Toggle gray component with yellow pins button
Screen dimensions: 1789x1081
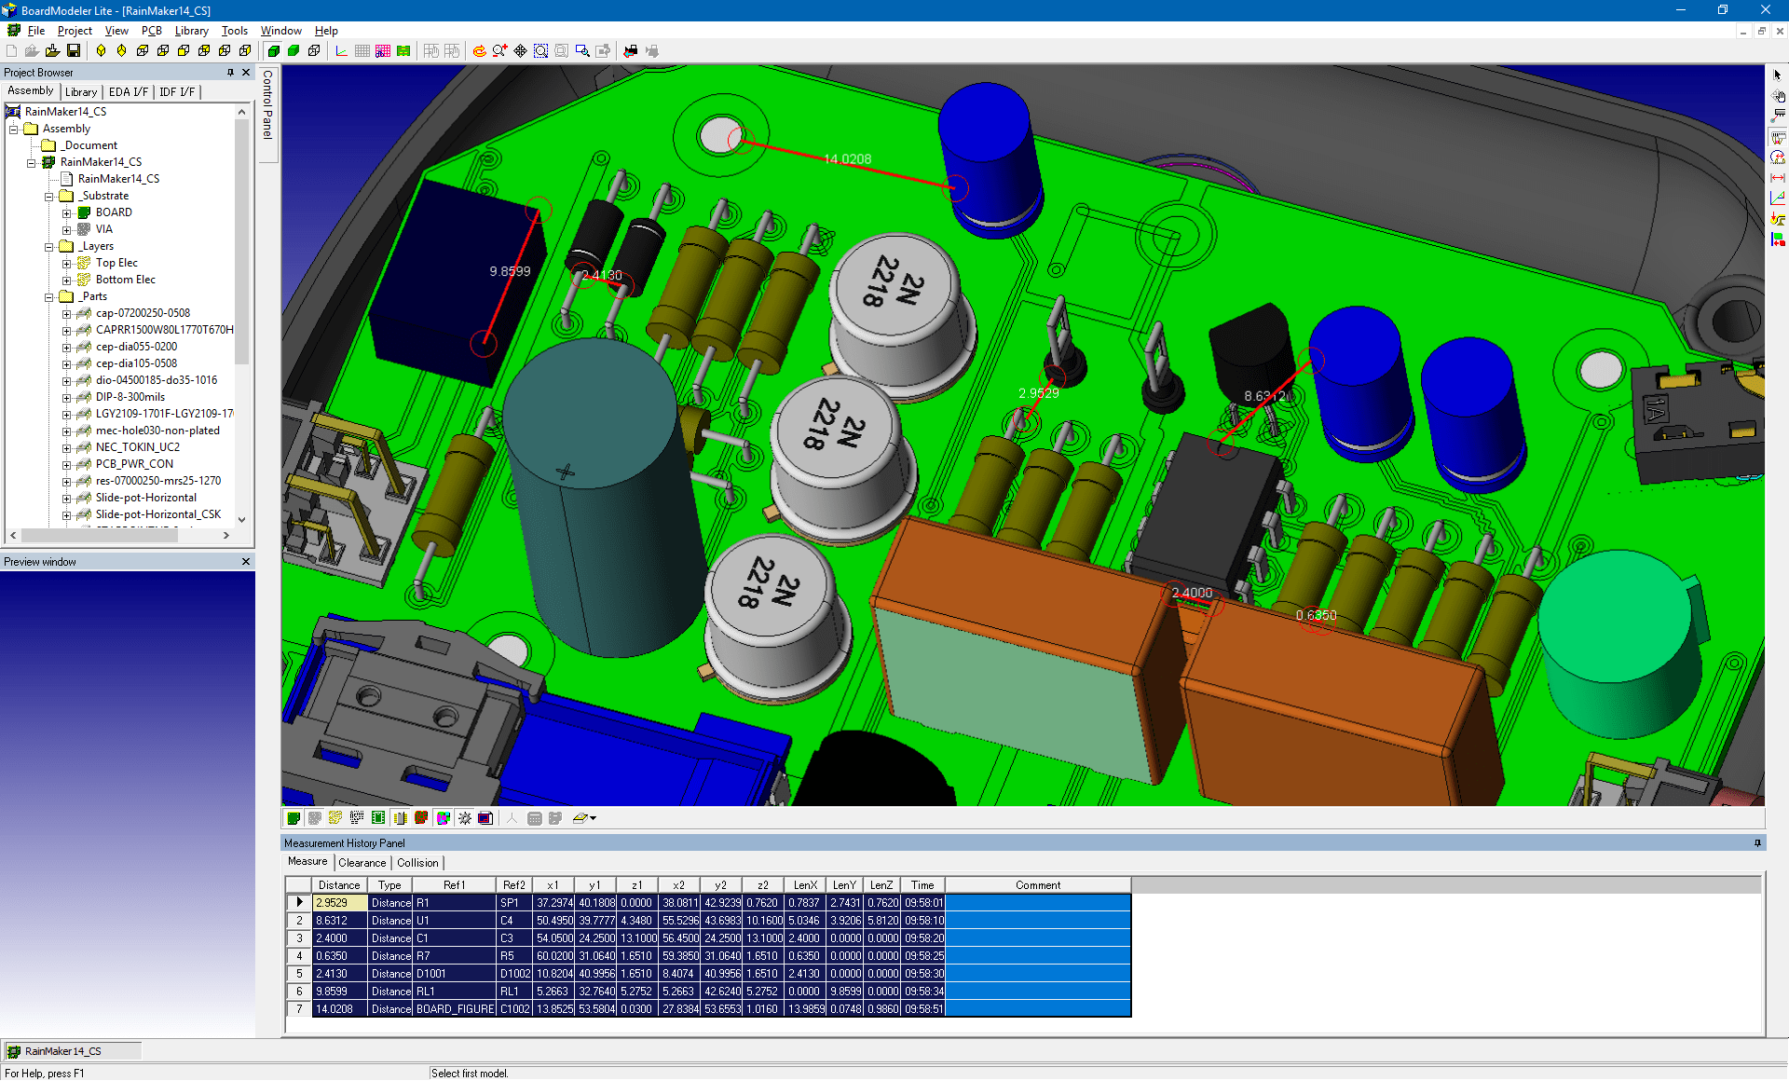pyautogui.click(x=400, y=818)
